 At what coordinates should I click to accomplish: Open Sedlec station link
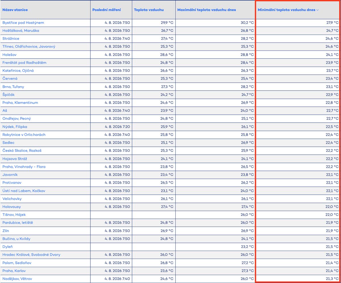click(x=9, y=142)
